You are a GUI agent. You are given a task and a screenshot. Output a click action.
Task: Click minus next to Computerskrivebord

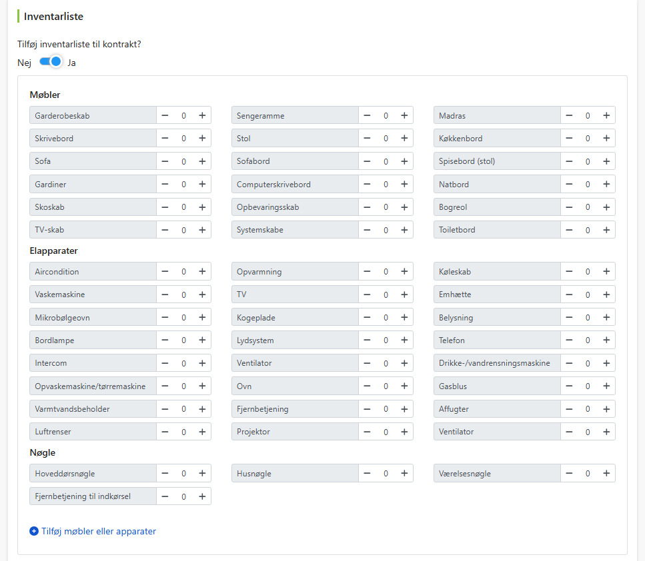tap(367, 184)
